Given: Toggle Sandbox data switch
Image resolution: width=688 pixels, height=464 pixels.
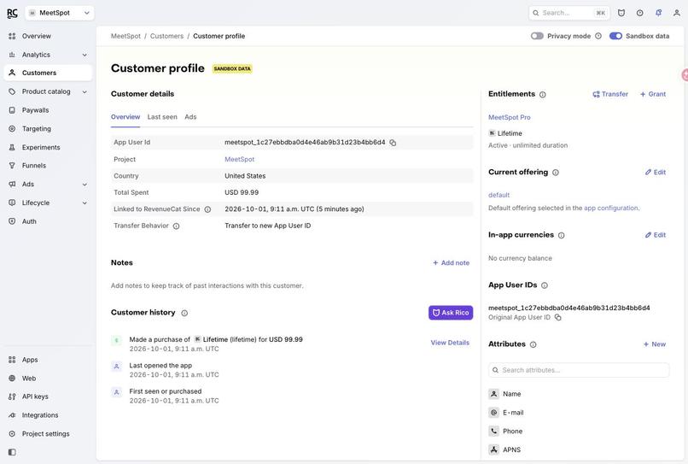Looking at the screenshot, I should point(615,36).
